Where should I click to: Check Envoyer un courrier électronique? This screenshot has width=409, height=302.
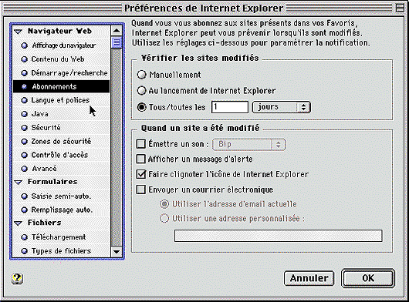(141, 190)
